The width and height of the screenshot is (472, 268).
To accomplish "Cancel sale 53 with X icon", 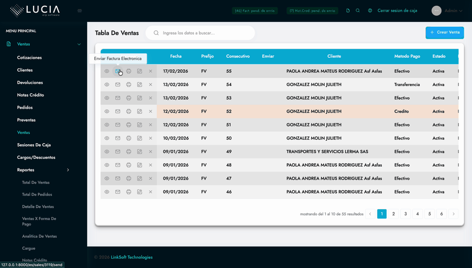I will 151,98.
